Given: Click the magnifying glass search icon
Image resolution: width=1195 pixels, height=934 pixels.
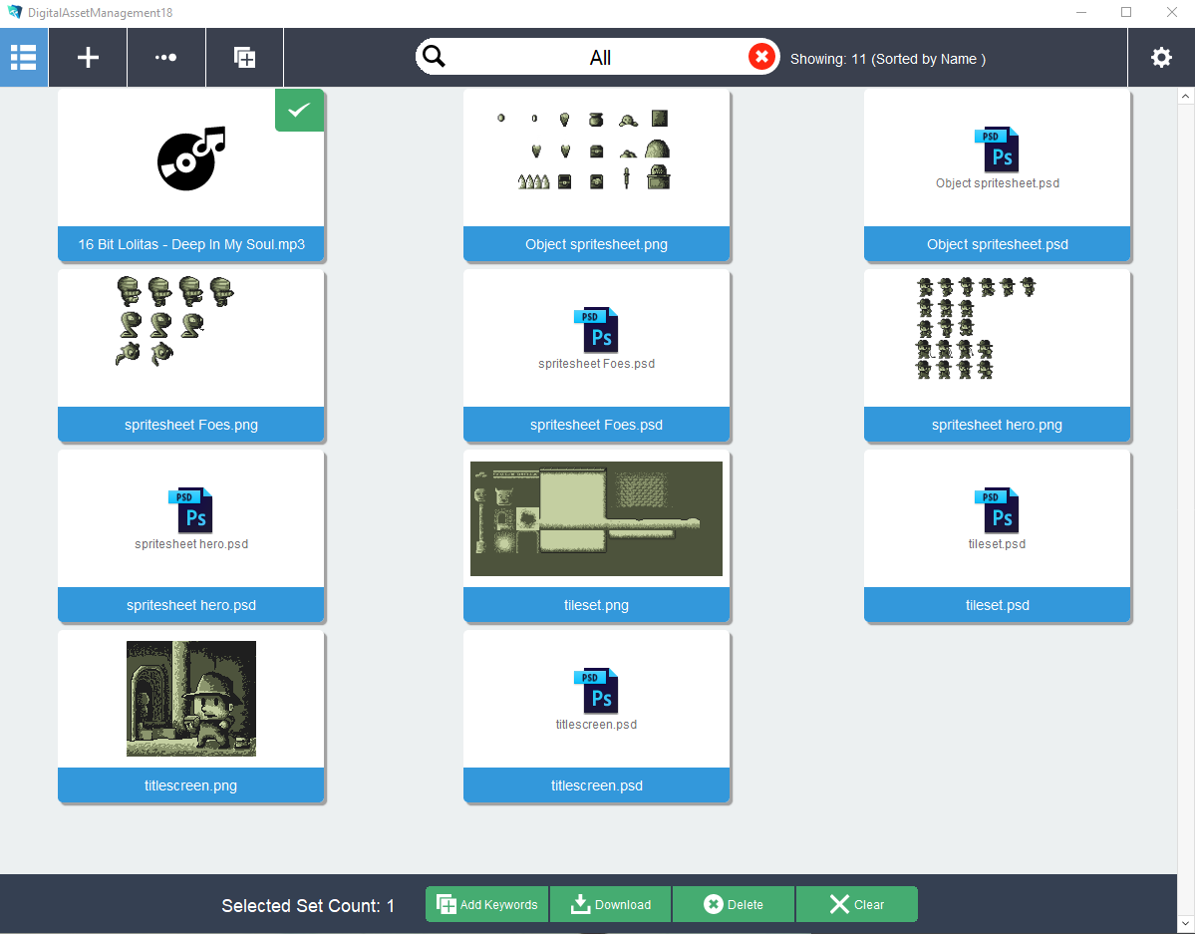Looking at the screenshot, I should pyautogui.click(x=434, y=57).
